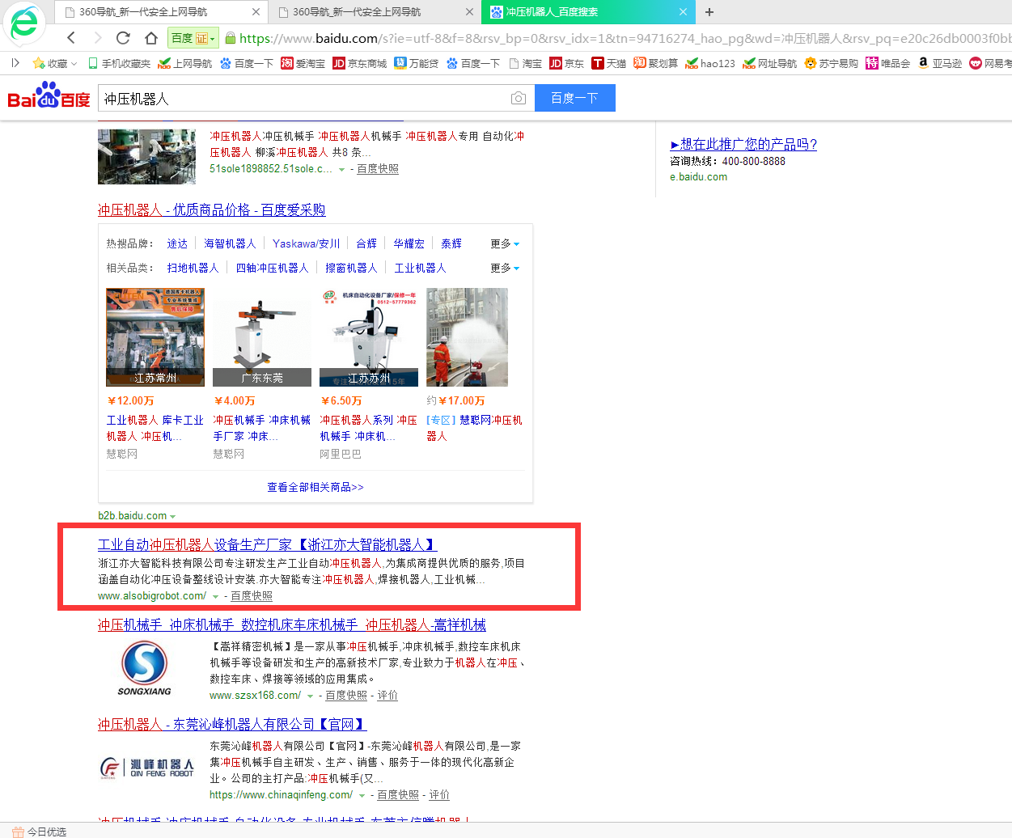Viewport: 1012px width, 838px height.
Task: Click the green padlock security icon
Action: pyautogui.click(x=230, y=38)
